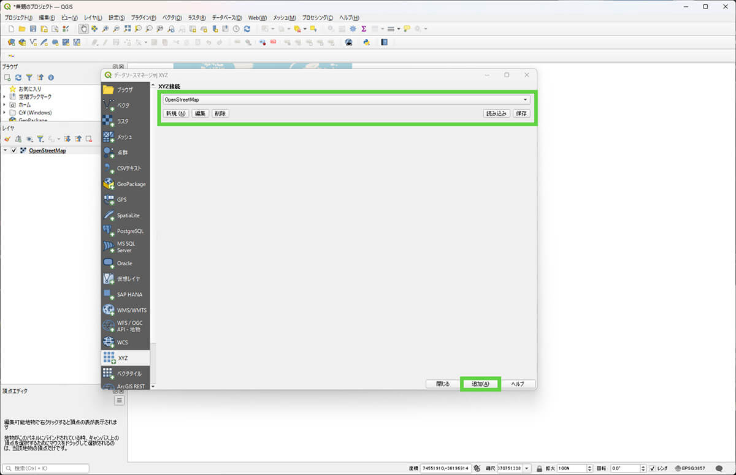
Task: Select ベクタ in the data source sidebar
Action: 125,105
